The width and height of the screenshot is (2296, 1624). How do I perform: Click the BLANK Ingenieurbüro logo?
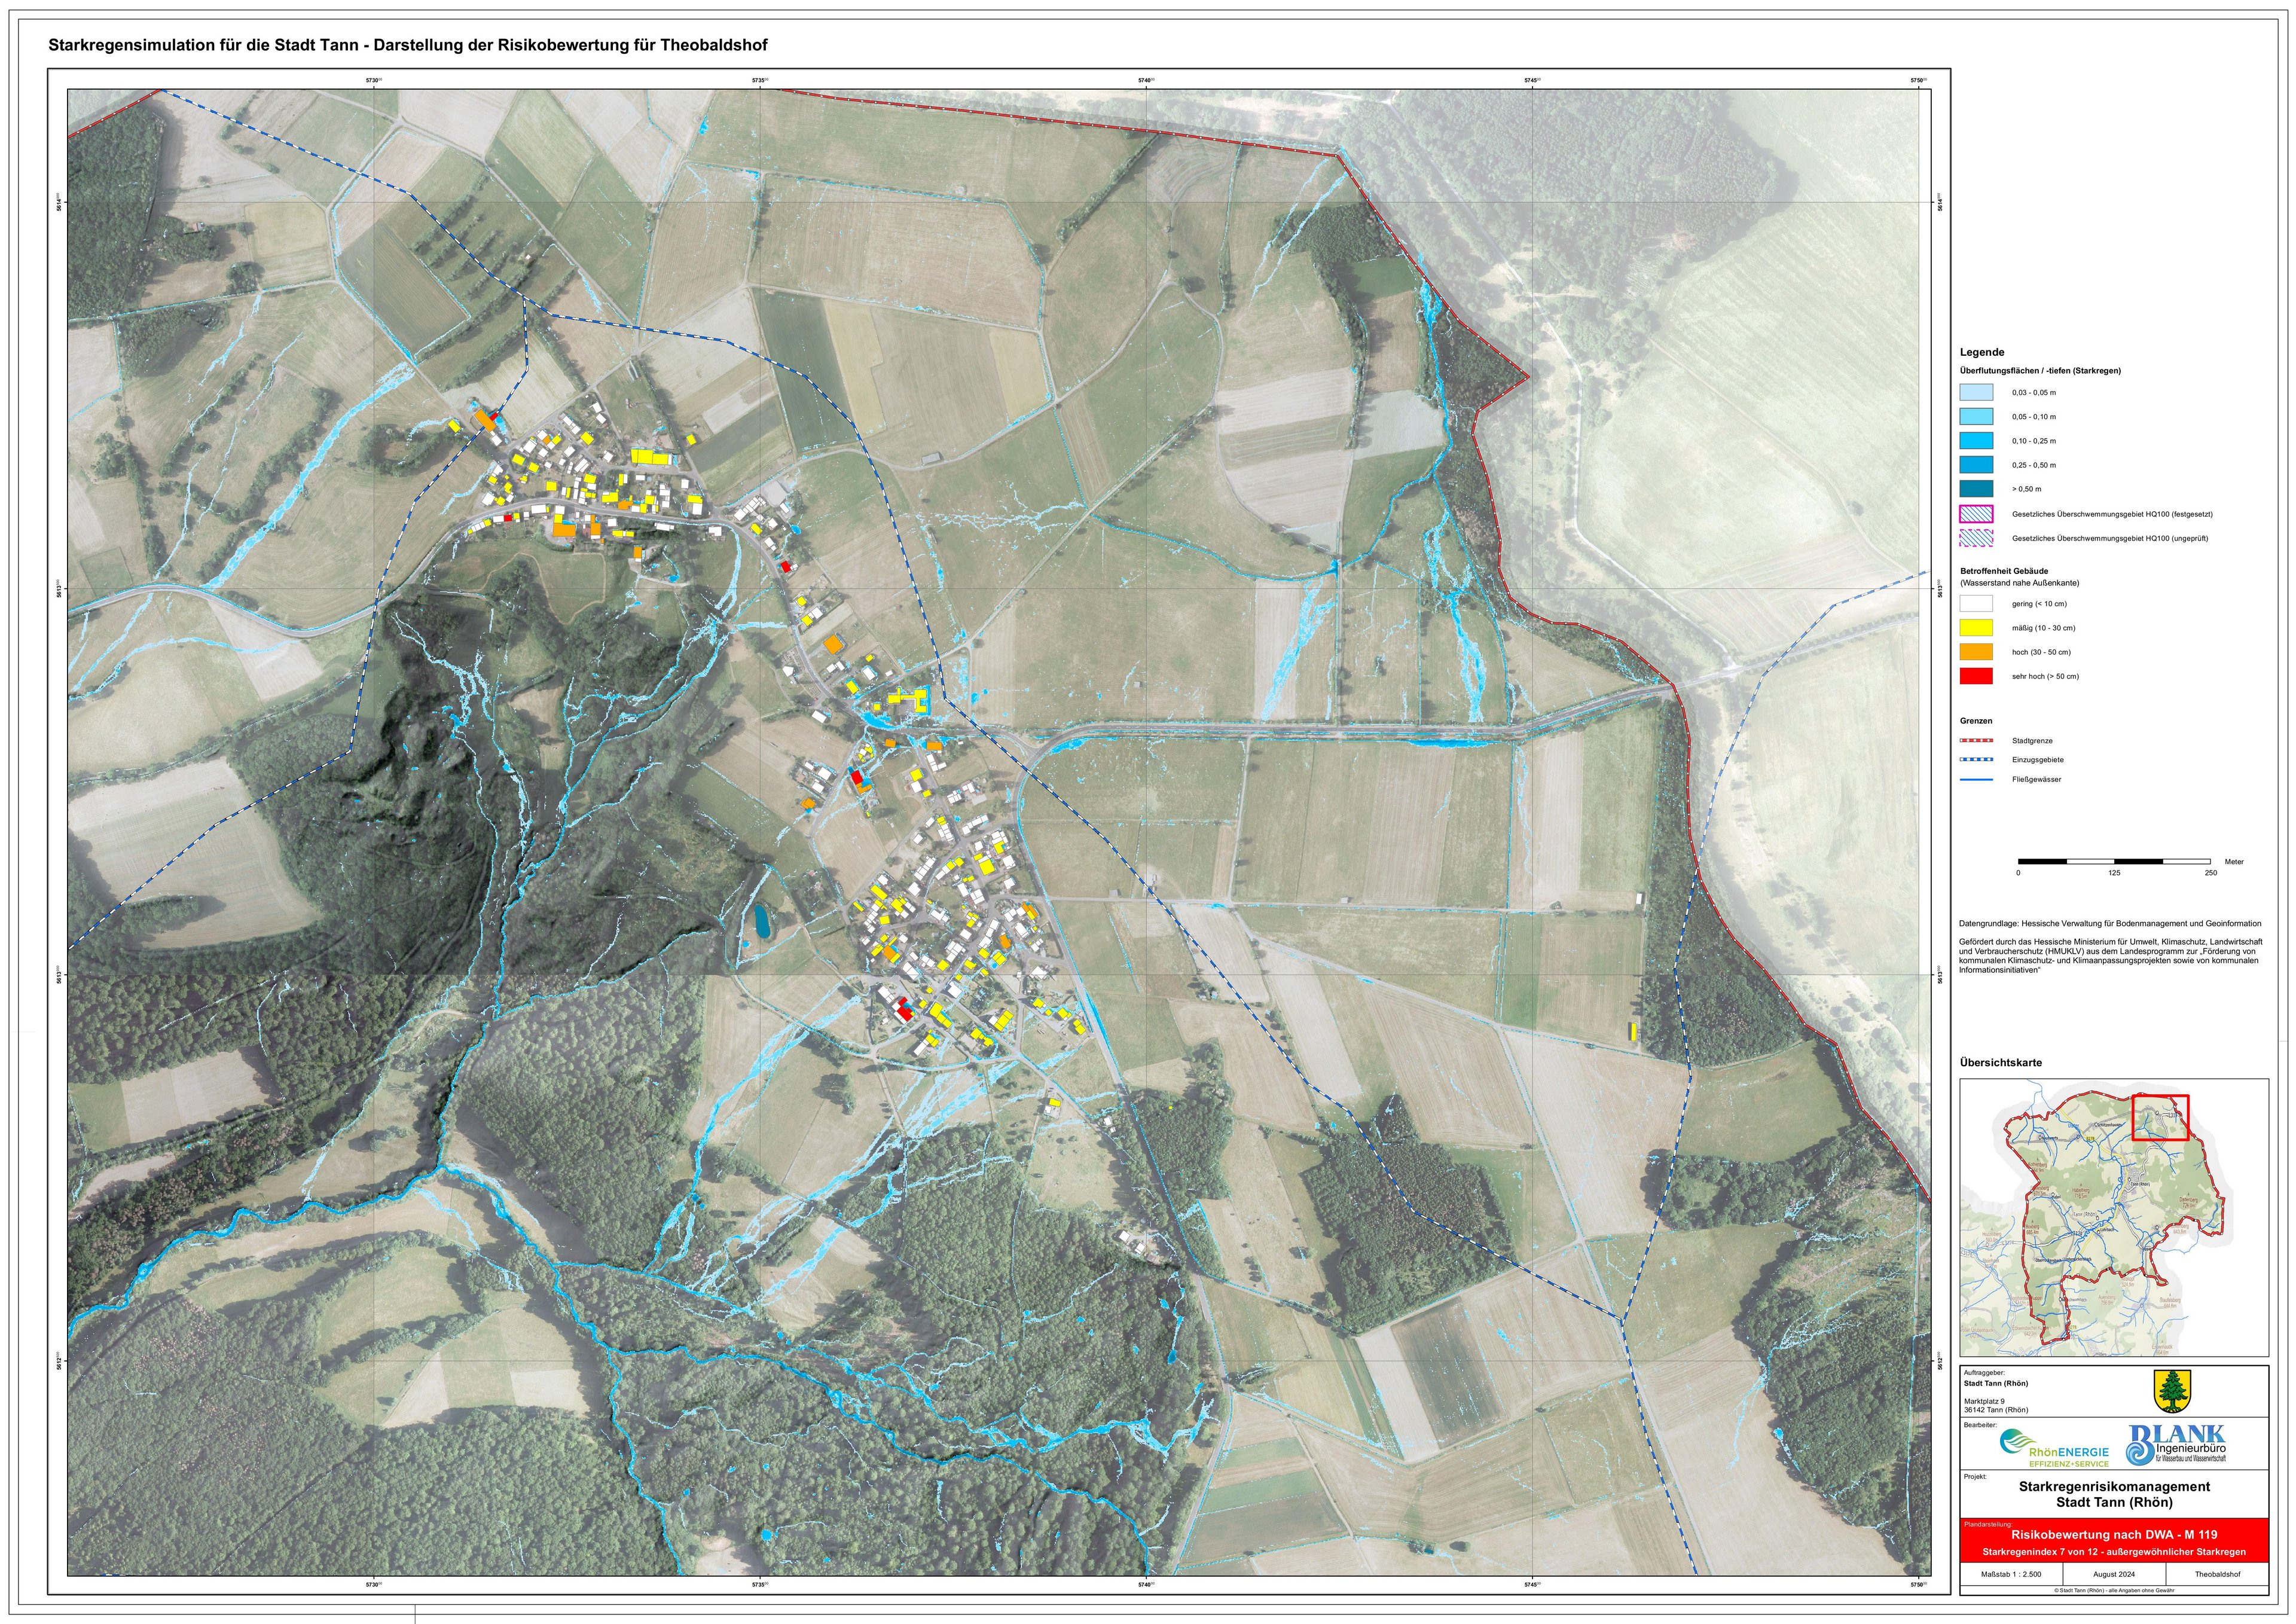[x=2176, y=1444]
